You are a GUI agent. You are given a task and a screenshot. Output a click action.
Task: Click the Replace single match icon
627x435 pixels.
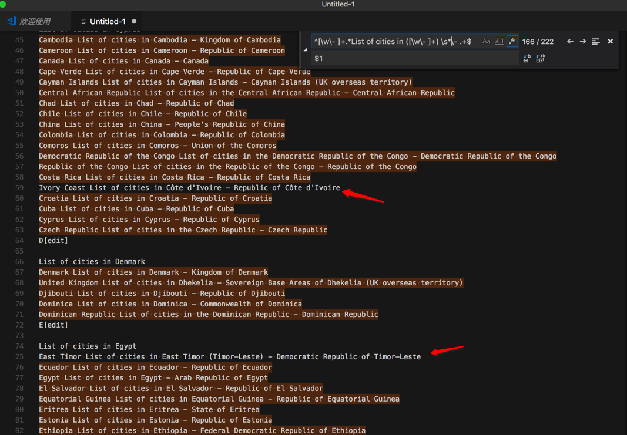pos(527,58)
